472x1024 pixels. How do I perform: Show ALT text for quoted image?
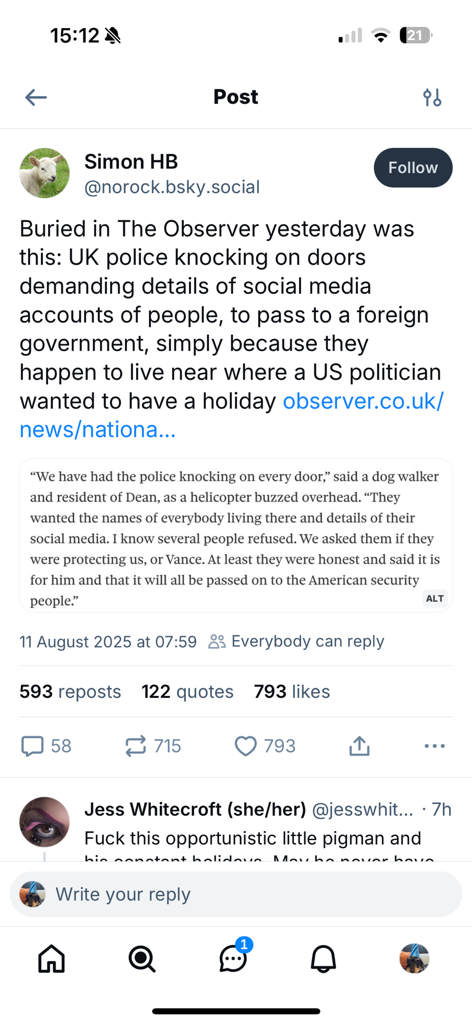click(x=435, y=599)
